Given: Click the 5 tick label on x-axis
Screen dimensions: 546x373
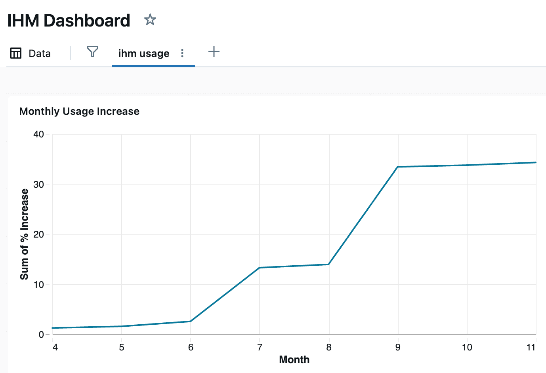Looking at the screenshot, I should (x=122, y=347).
